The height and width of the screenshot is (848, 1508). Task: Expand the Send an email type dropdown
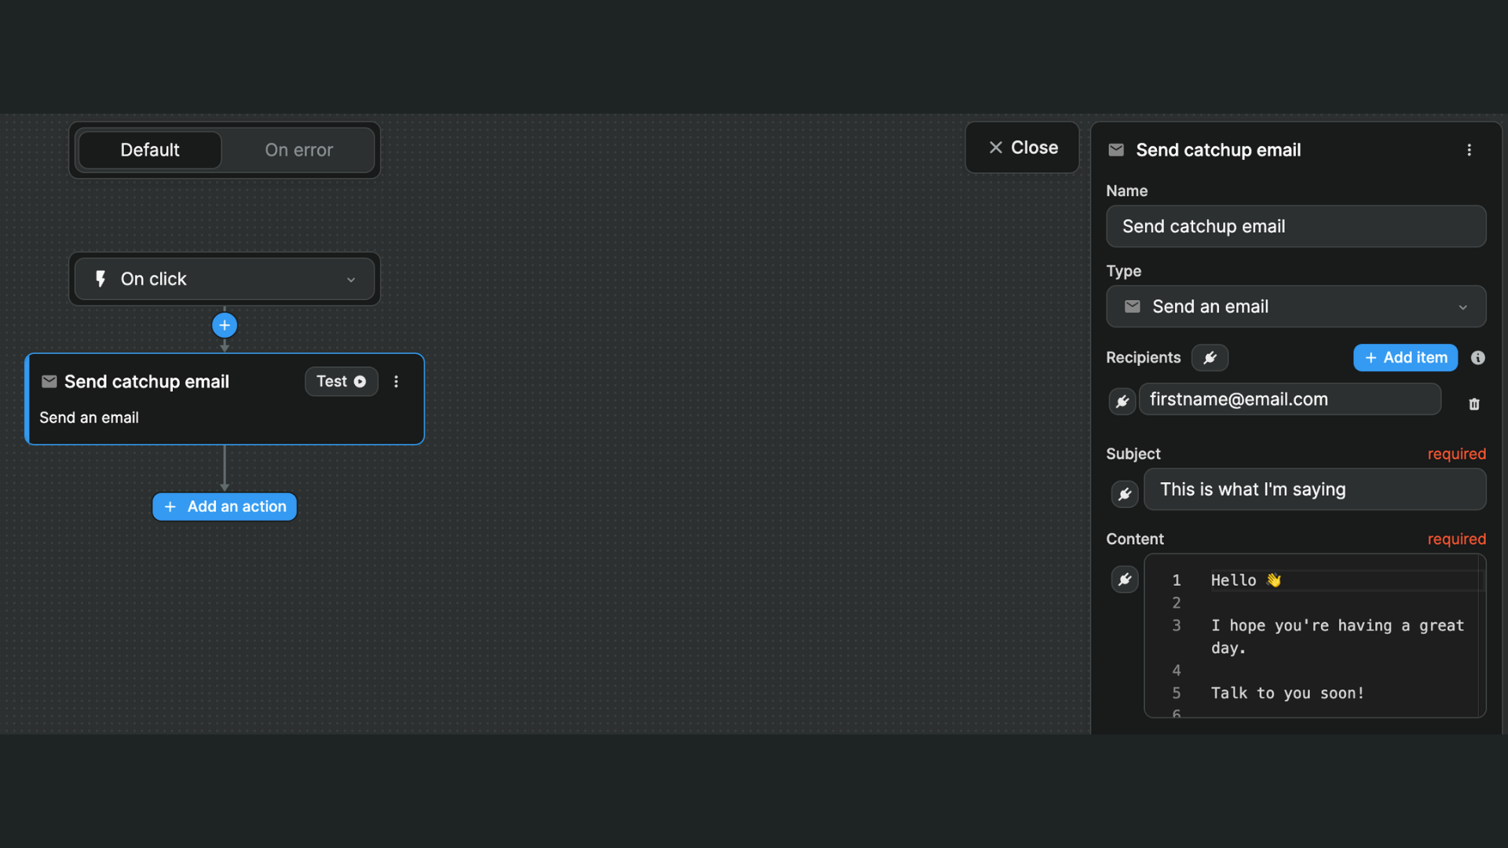point(1295,307)
